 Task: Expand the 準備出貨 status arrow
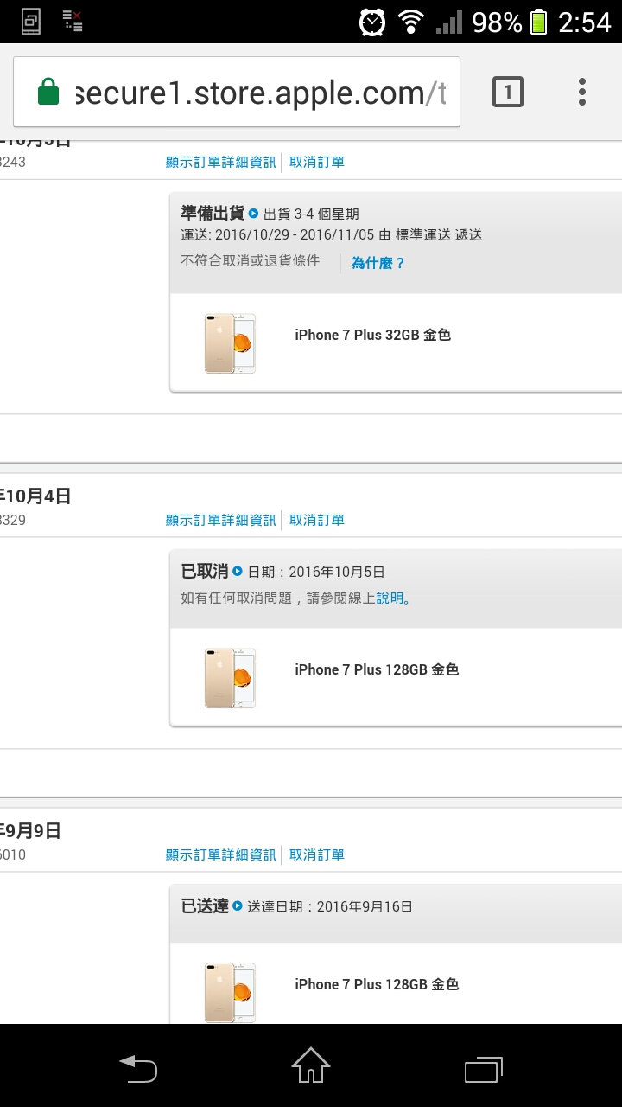pos(254,214)
